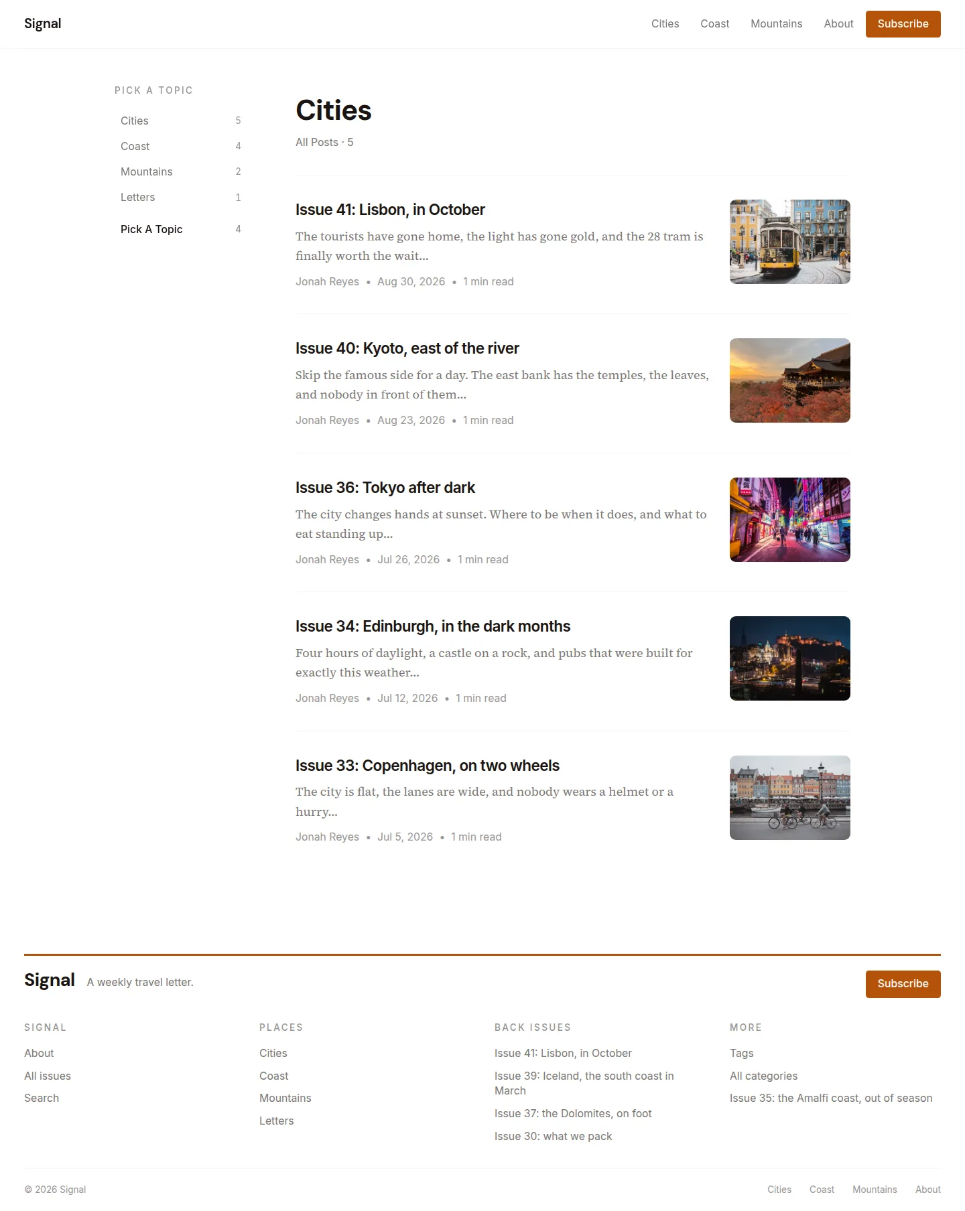The width and height of the screenshot is (965, 1211).
Task: Click the Copenhagen cyclists thumbnail
Action: click(x=789, y=798)
